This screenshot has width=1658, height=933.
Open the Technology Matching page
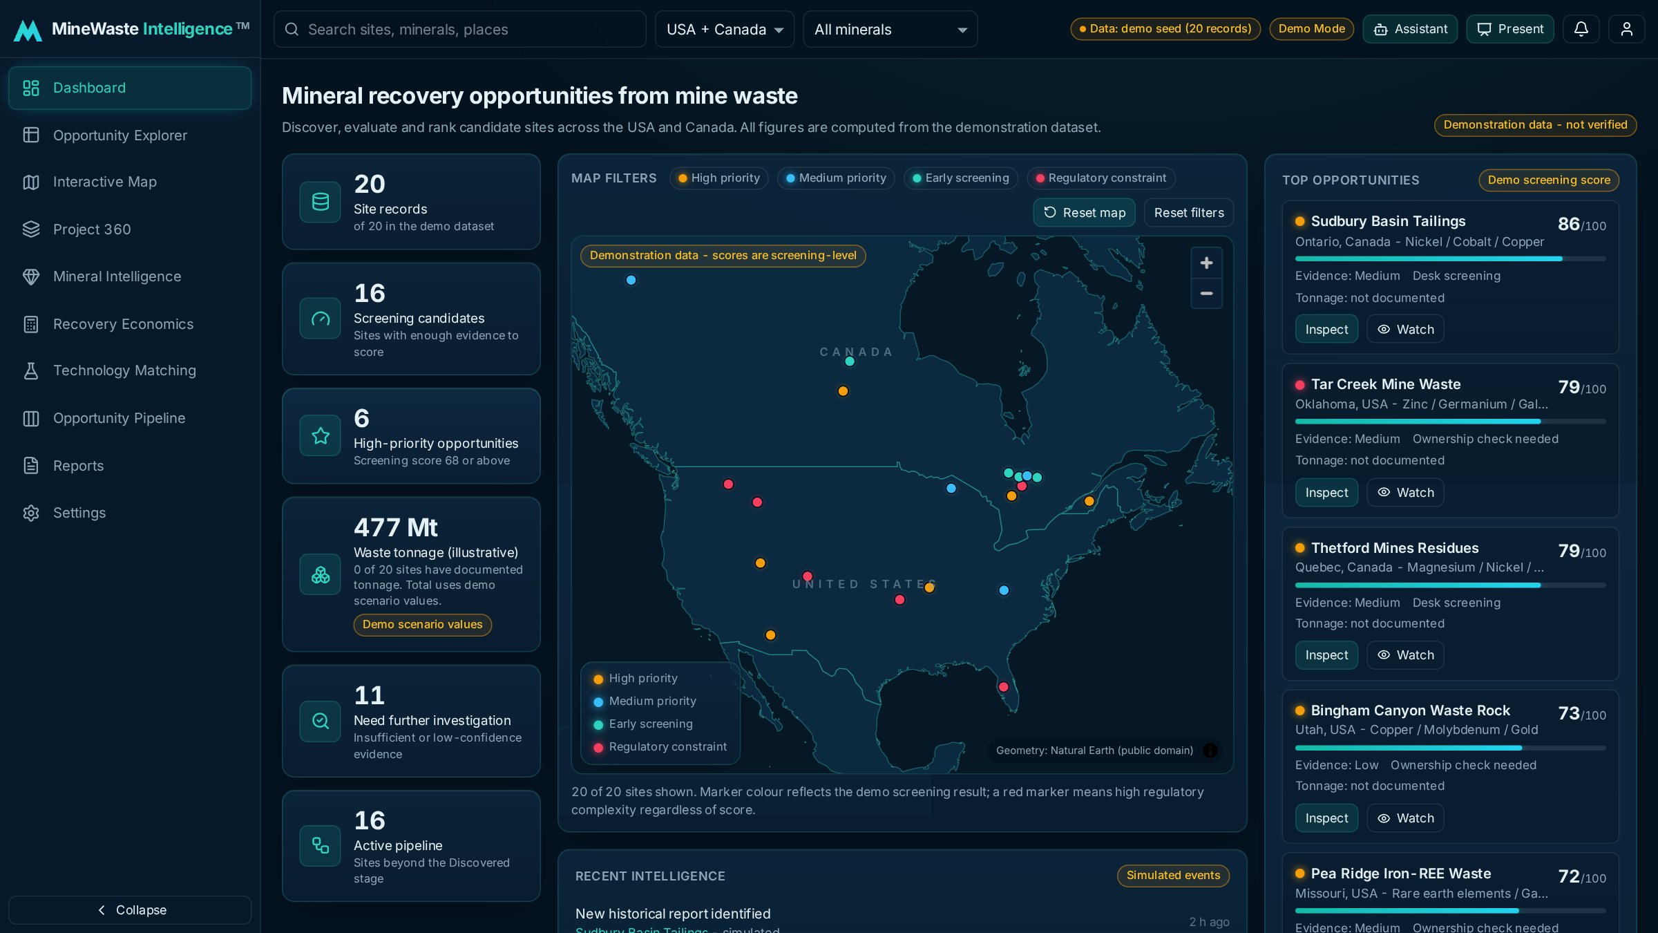pos(130,370)
